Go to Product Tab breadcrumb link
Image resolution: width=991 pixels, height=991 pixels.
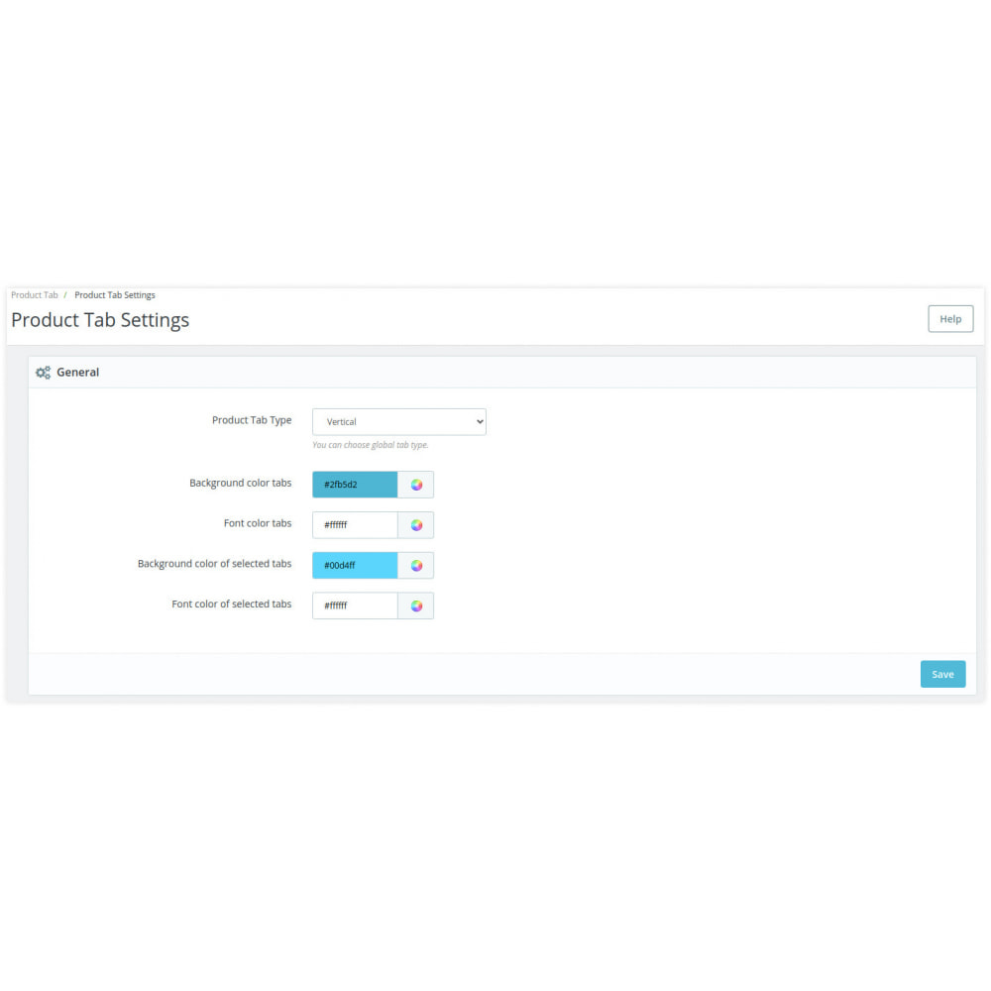tap(35, 295)
